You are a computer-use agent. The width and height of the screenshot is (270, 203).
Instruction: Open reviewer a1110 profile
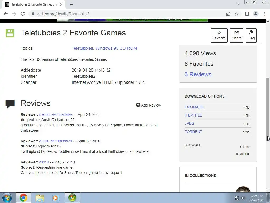[x=44, y=162]
